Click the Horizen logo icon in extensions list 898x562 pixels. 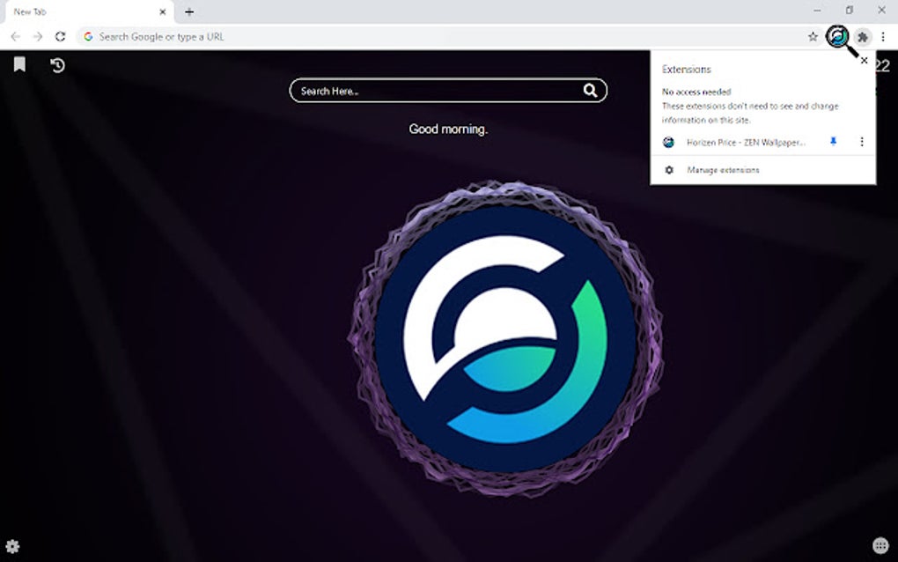coord(668,142)
